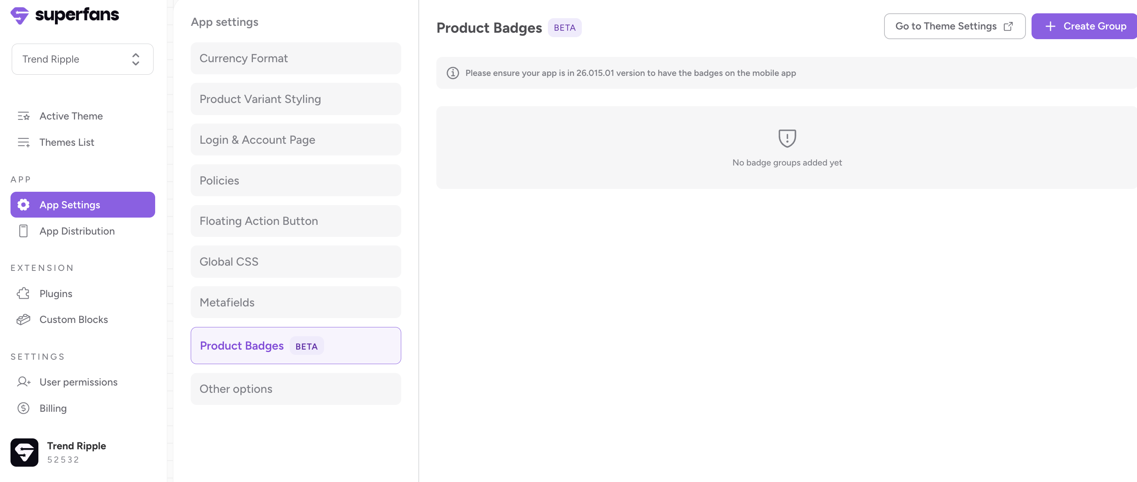Screen dimensions: 1137x482
Task: Click the Themes List icon
Action: click(x=23, y=143)
